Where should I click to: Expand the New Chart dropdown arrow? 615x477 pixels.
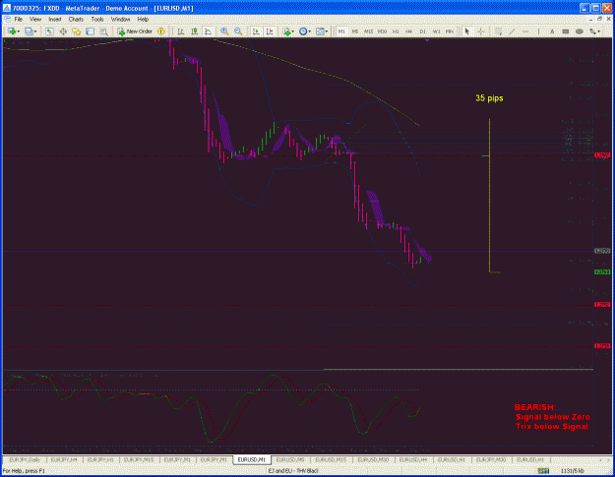(18, 31)
